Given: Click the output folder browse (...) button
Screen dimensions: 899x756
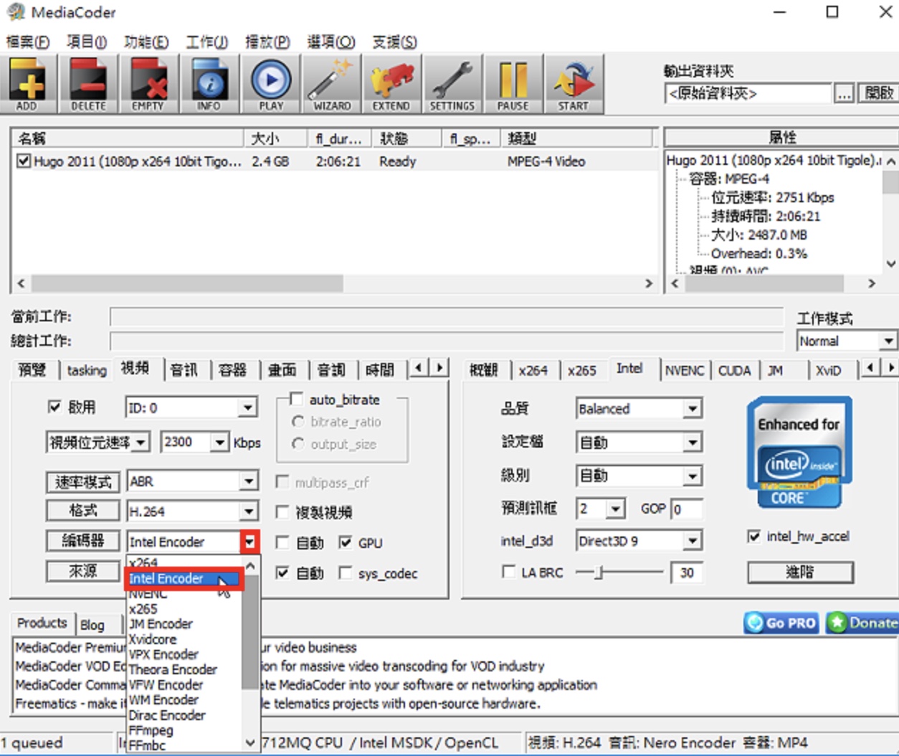Looking at the screenshot, I should [845, 93].
